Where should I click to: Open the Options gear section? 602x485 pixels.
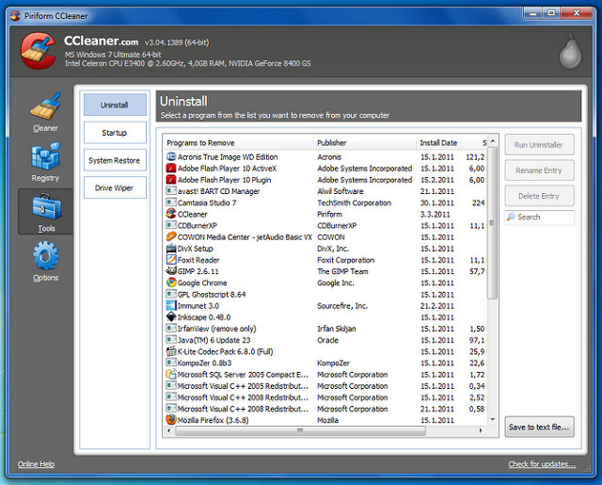point(45,261)
